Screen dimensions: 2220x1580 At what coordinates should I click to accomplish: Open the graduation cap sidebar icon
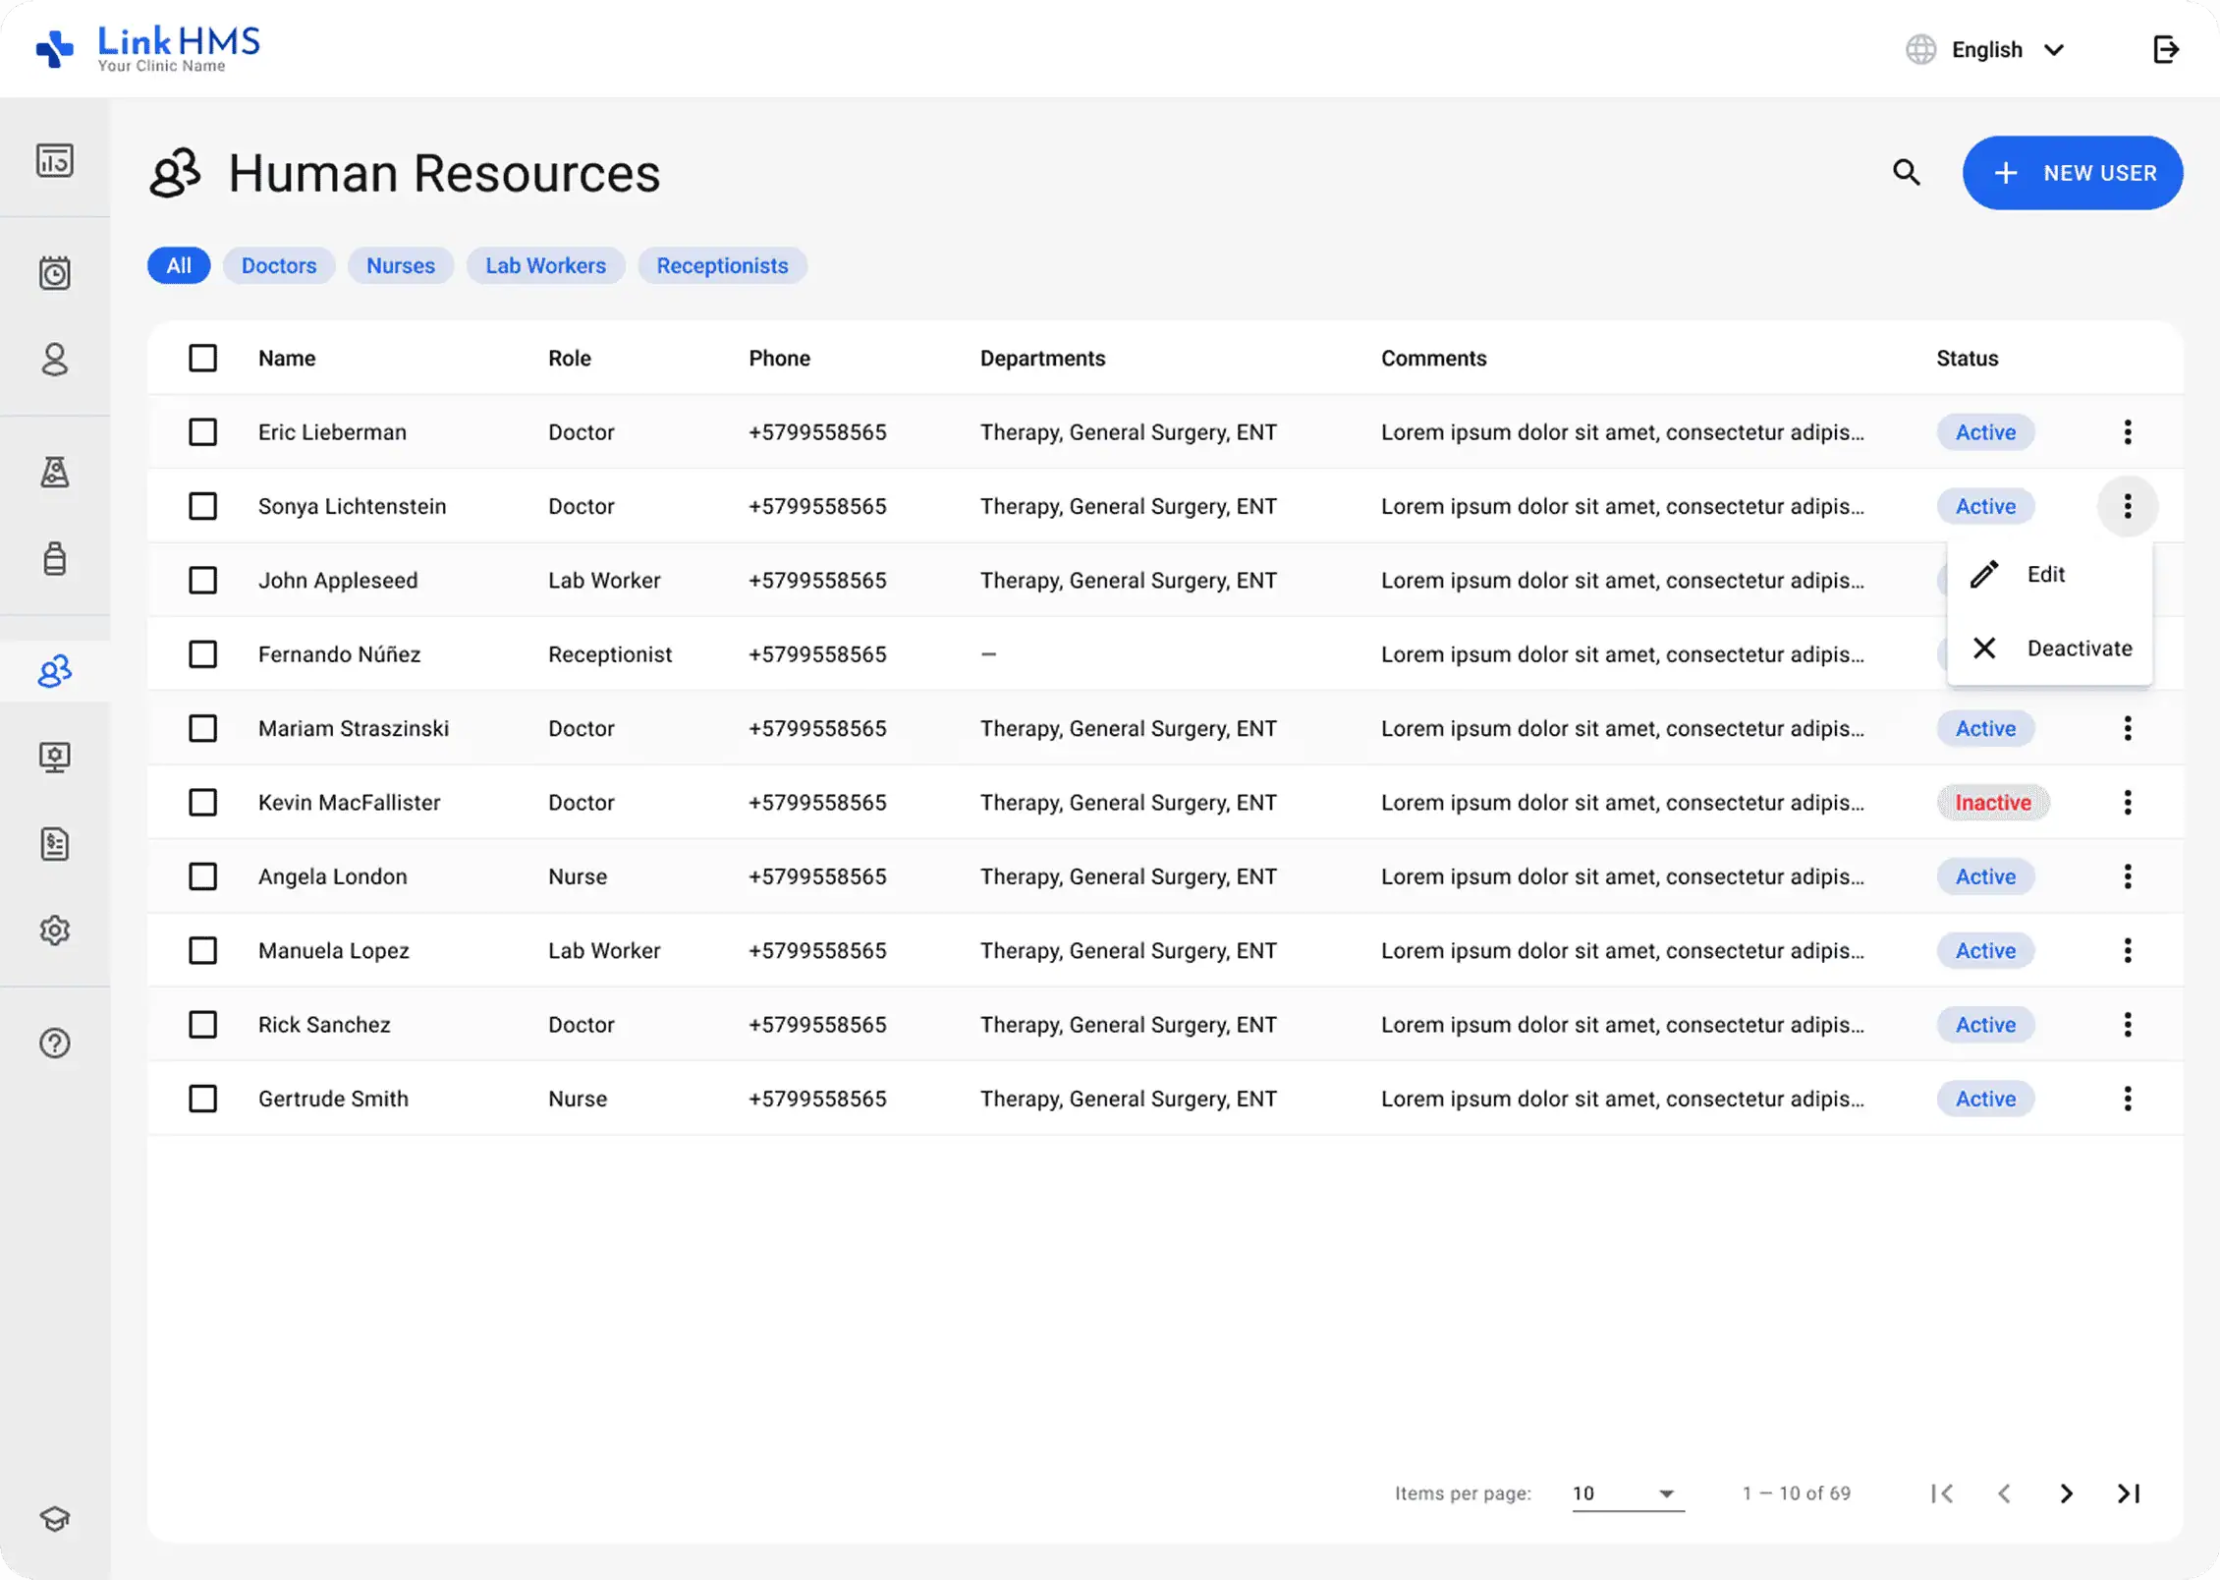click(x=55, y=1518)
